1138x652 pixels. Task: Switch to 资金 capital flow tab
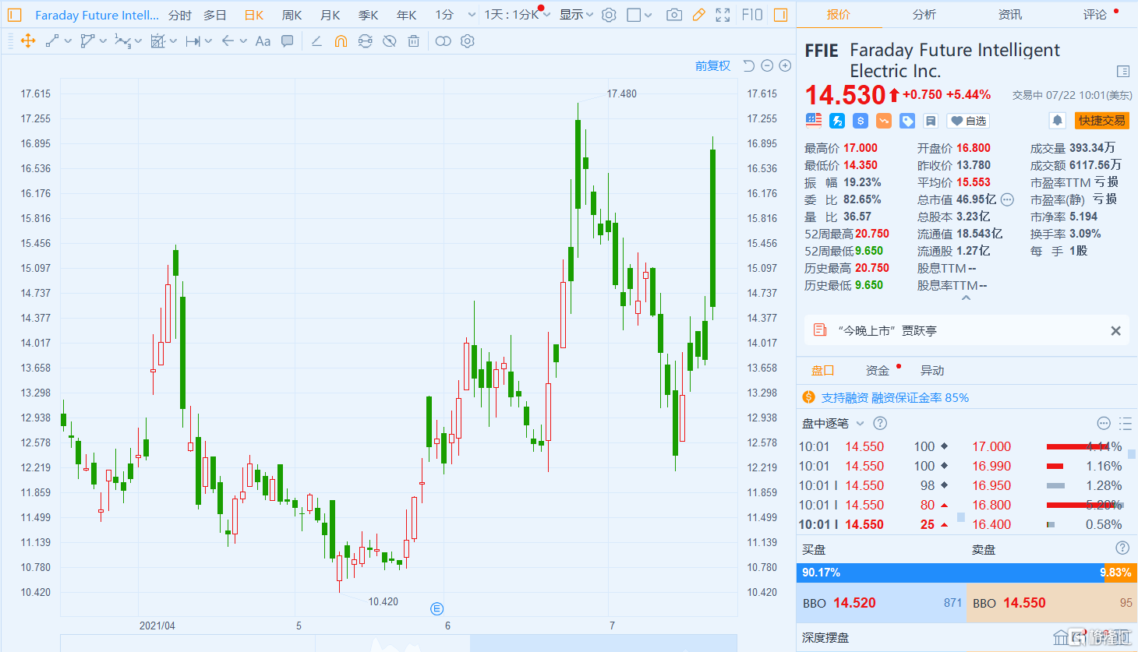tap(878, 370)
